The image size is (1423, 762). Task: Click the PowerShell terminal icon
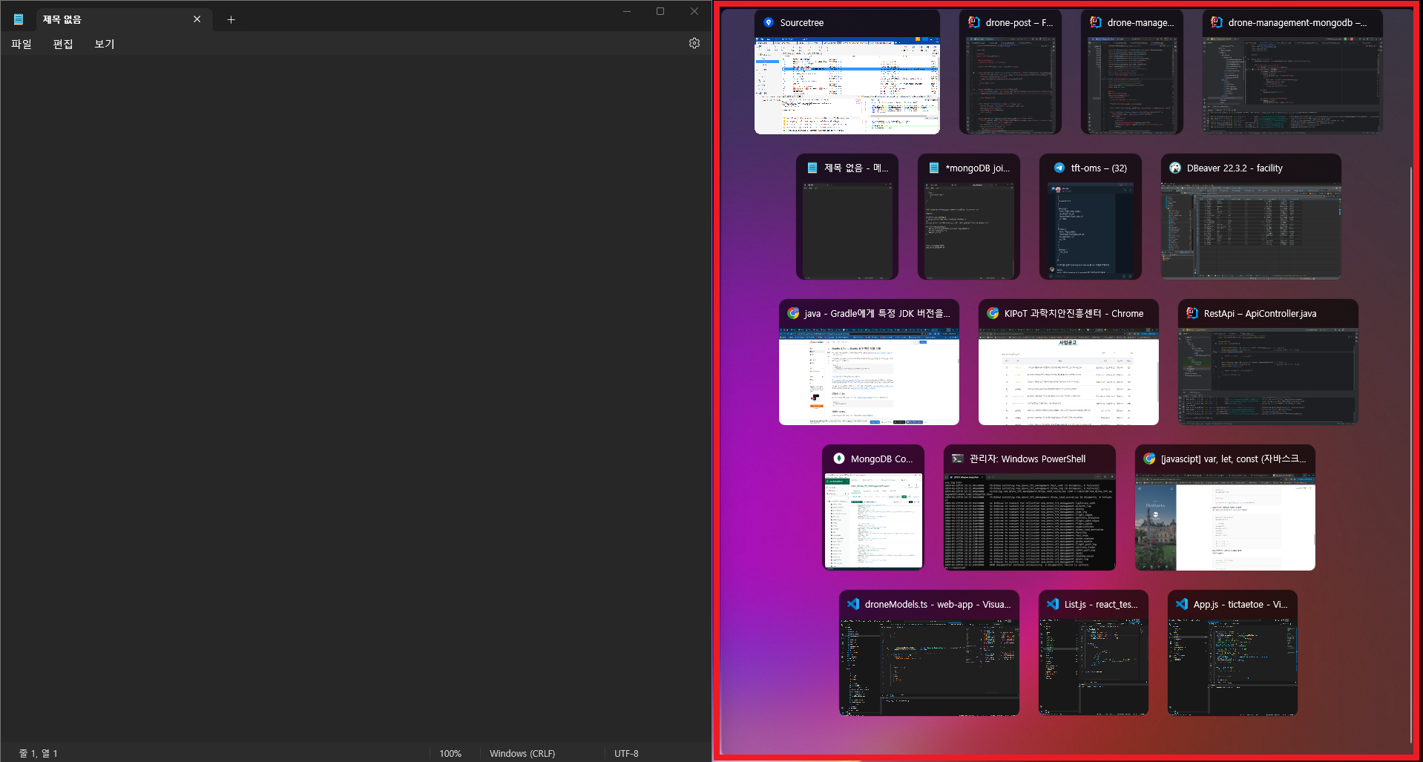click(x=958, y=459)
